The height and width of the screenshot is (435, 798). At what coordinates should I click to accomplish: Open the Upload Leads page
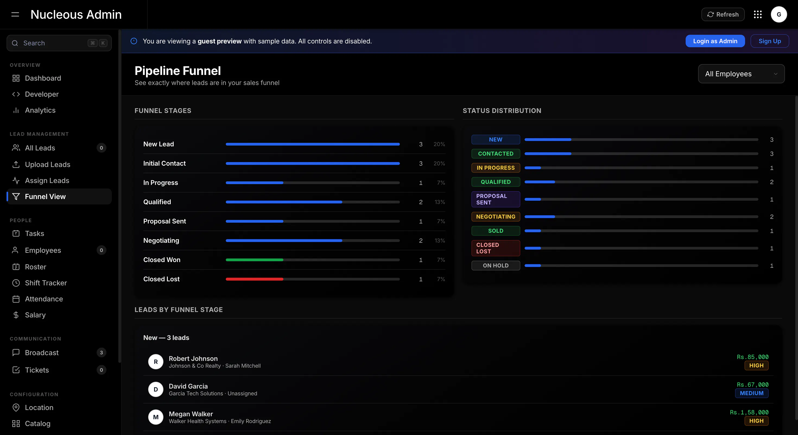pyautogui.click(x=59, y=165)
